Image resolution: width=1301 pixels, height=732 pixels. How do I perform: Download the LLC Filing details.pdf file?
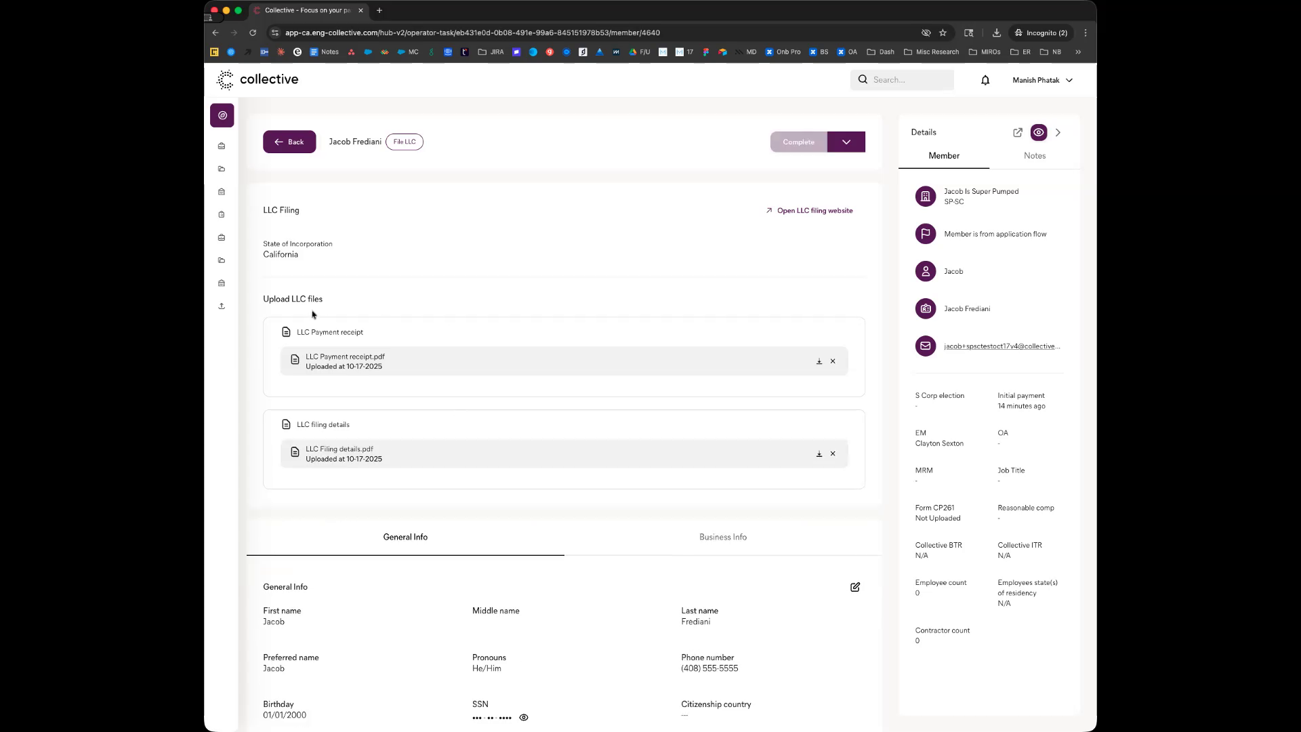(x=819, y=453)
